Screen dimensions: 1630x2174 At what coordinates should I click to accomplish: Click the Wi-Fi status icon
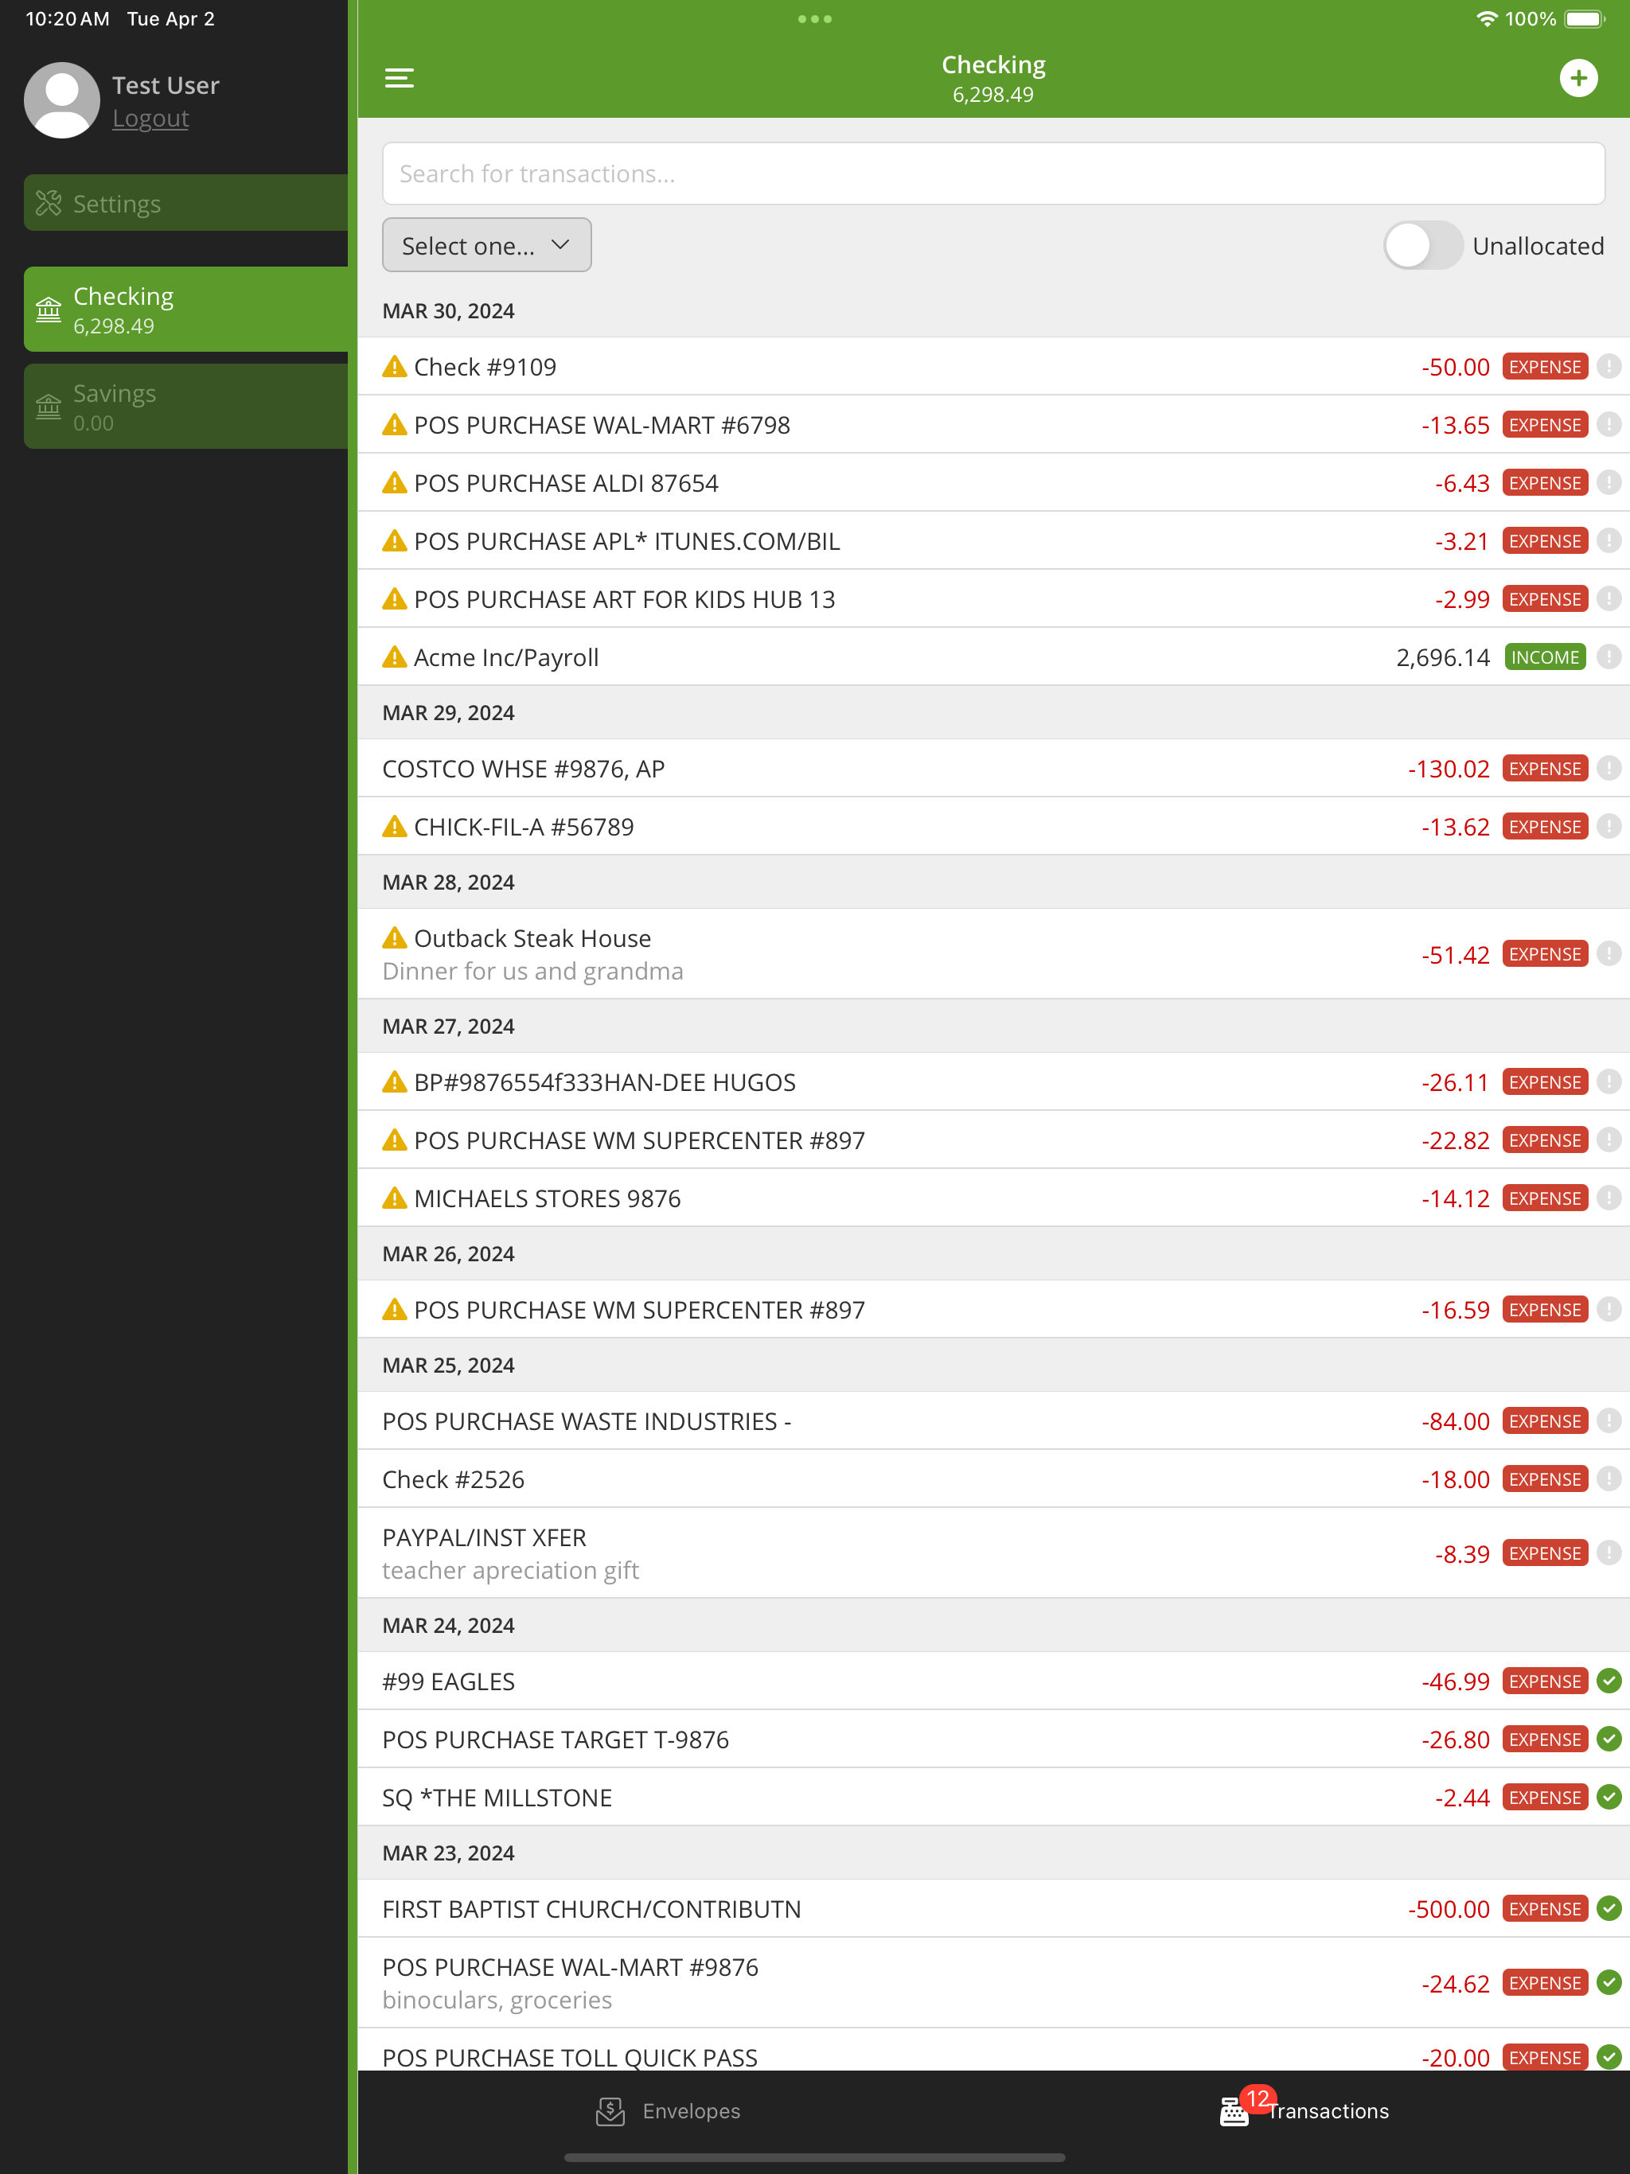pos(1487,18)
